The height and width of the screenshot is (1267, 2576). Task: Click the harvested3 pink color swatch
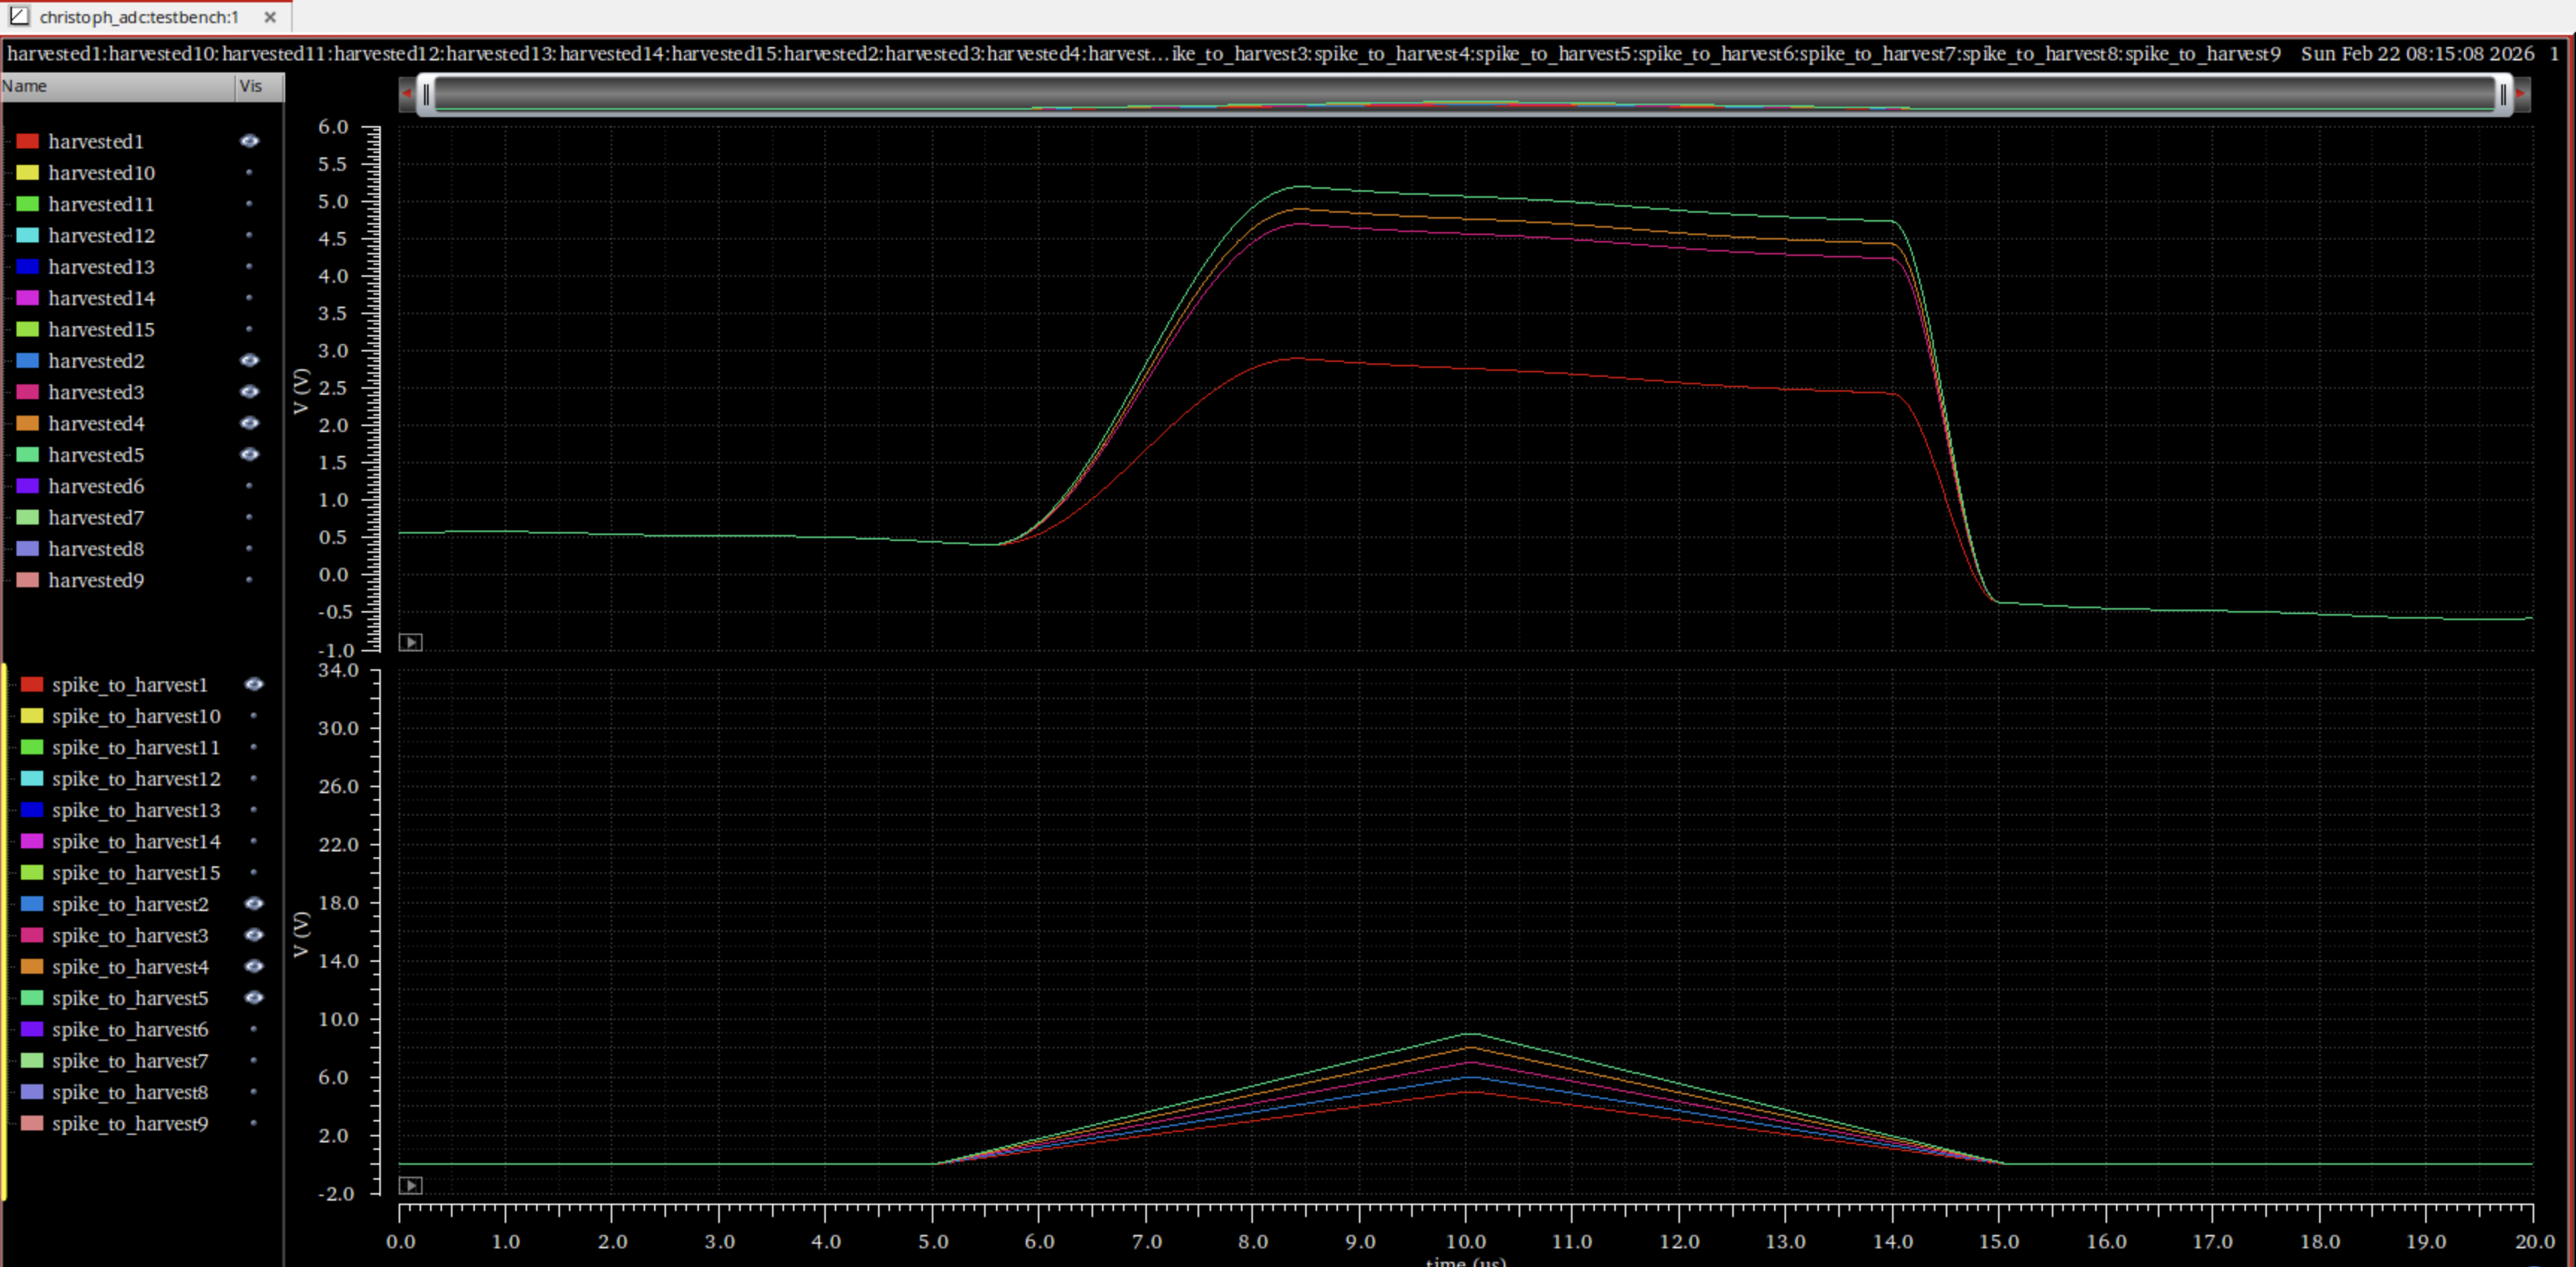tap(28, 392)
